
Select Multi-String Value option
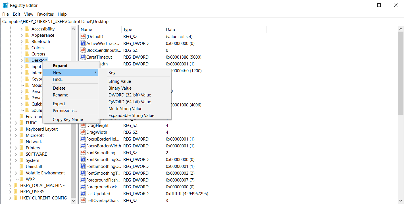pyautogui.click(x=135, y=109)
